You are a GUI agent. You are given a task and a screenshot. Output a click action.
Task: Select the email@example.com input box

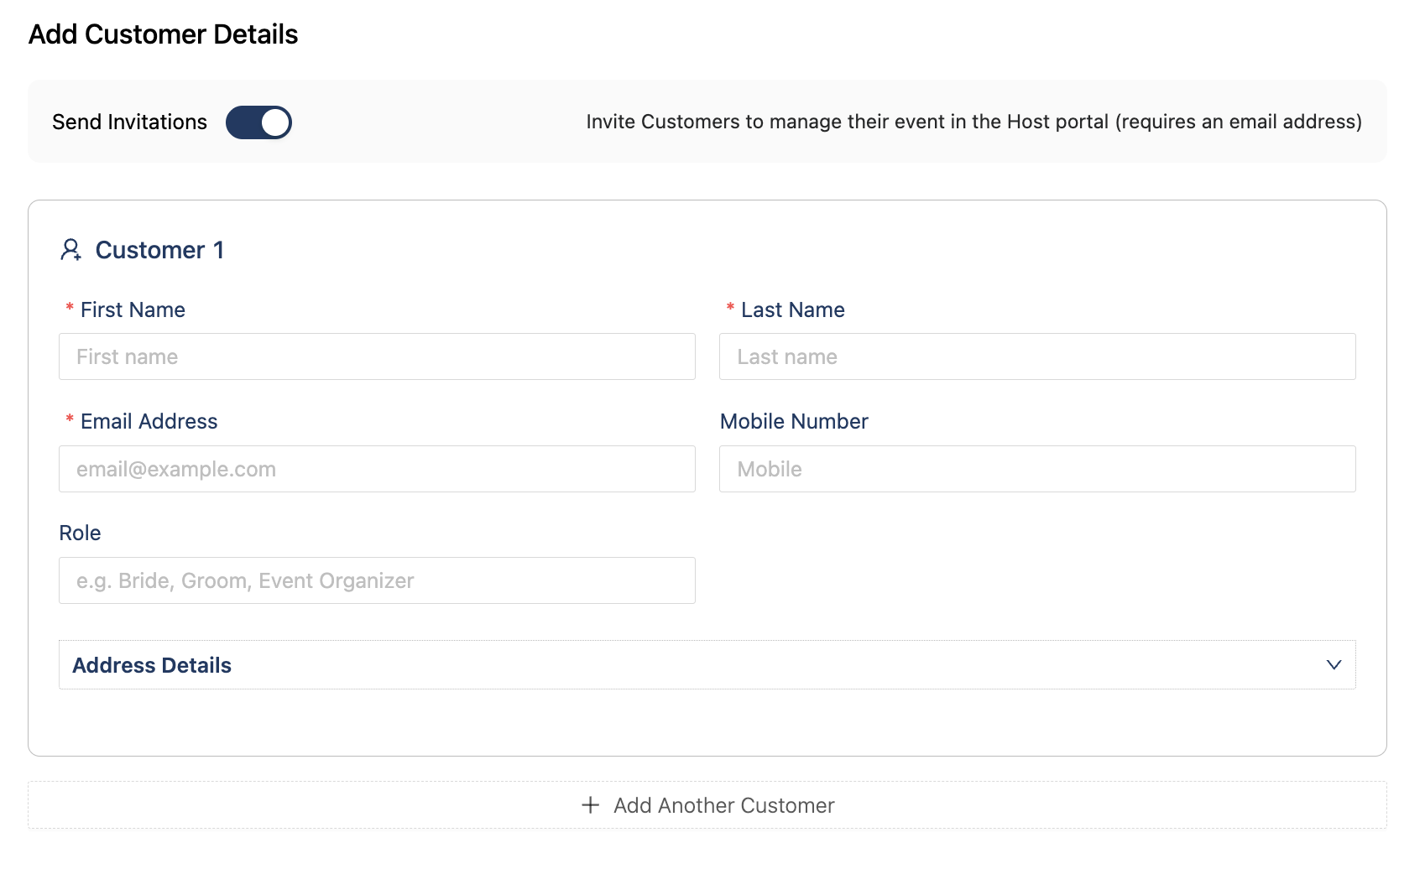point(377,469)
